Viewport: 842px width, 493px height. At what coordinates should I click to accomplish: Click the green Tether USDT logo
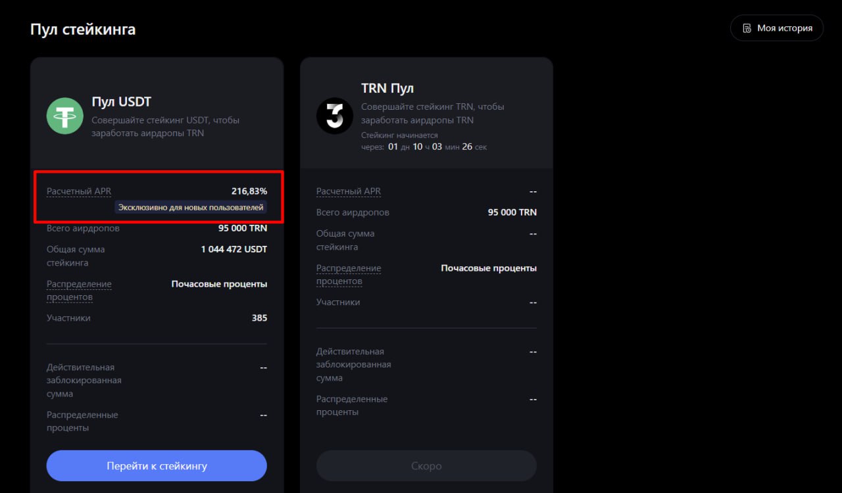pyautogui.click(x=64, y=116)
